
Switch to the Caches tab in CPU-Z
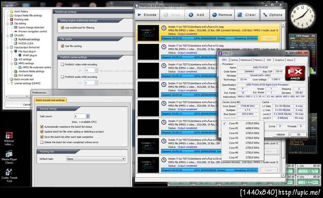tap(234, 60)
